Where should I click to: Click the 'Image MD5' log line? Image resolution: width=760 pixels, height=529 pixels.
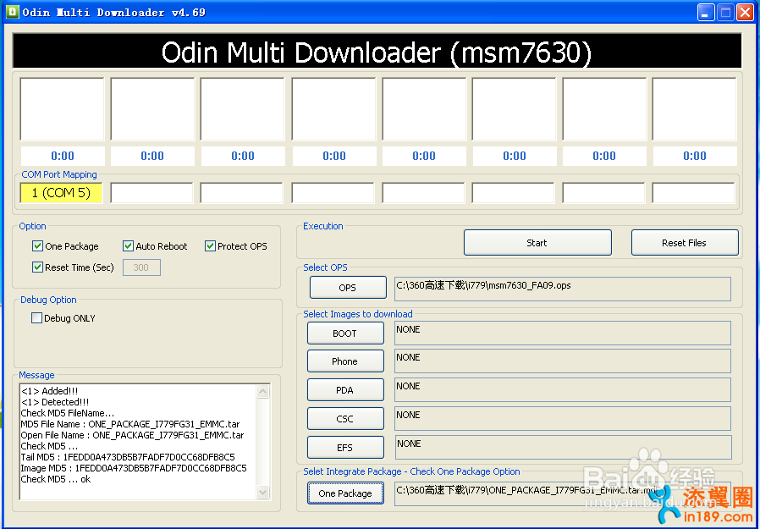134,468
